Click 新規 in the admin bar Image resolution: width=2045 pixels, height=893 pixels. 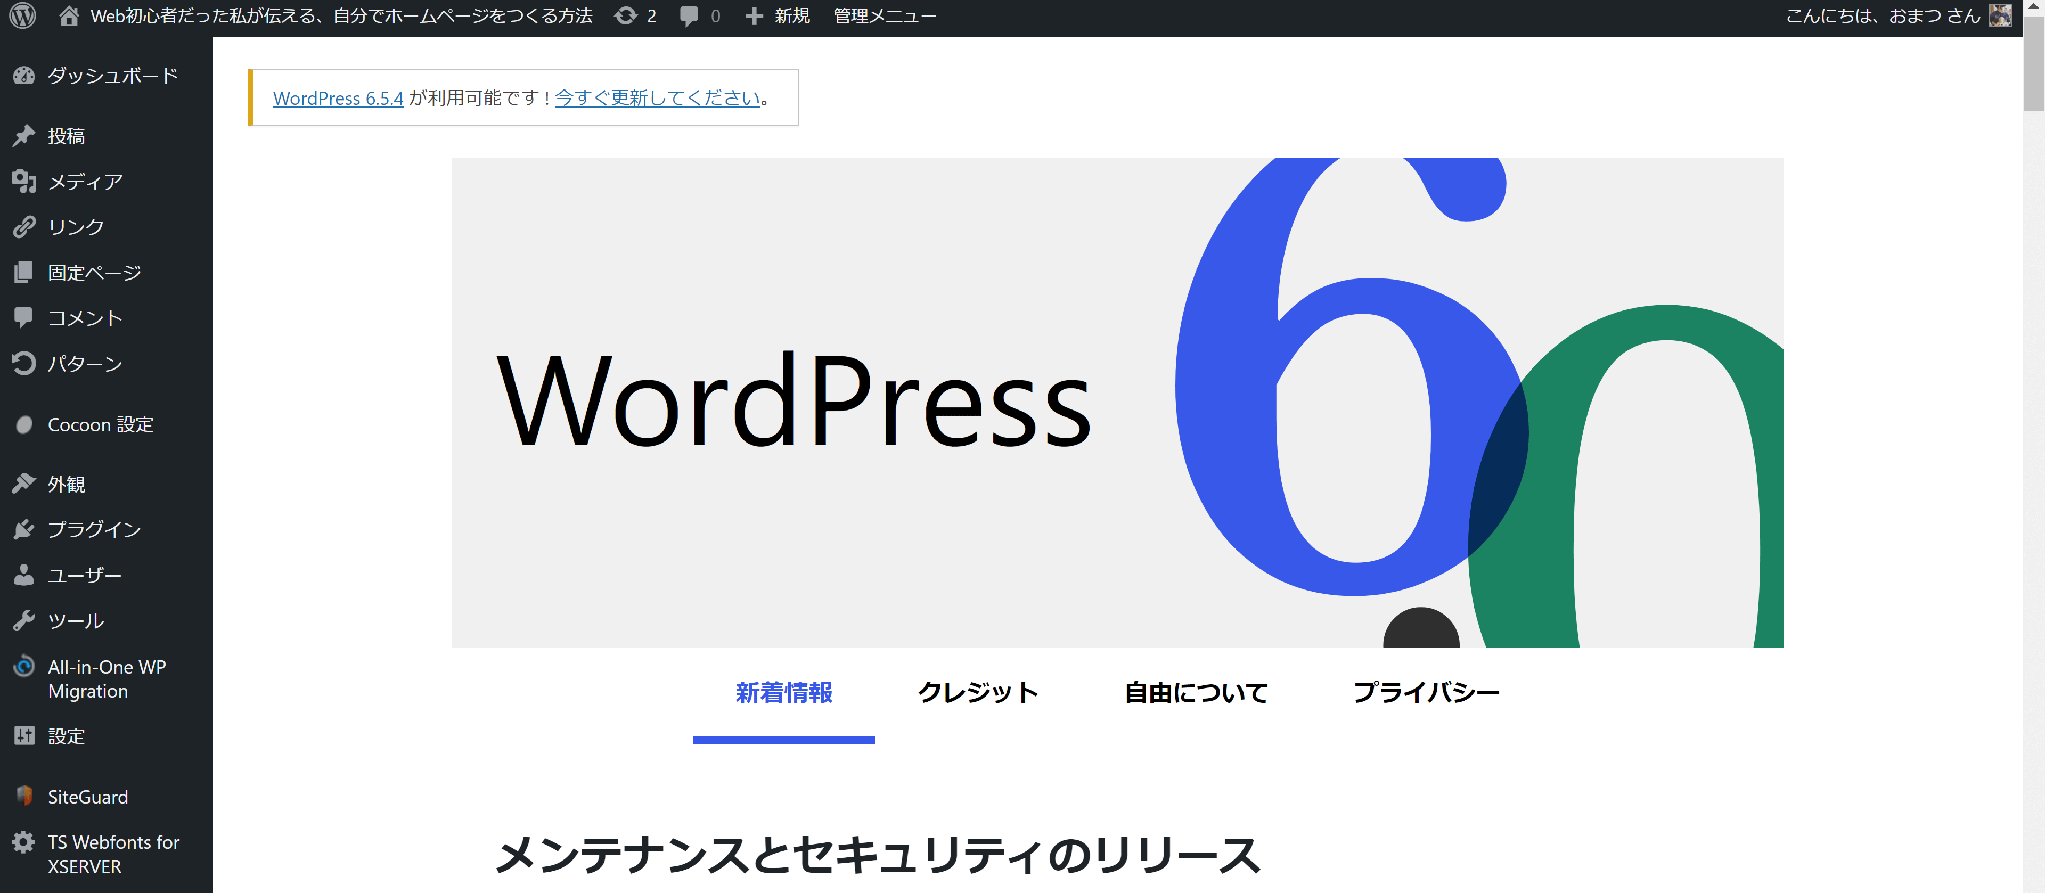(791, 17)
